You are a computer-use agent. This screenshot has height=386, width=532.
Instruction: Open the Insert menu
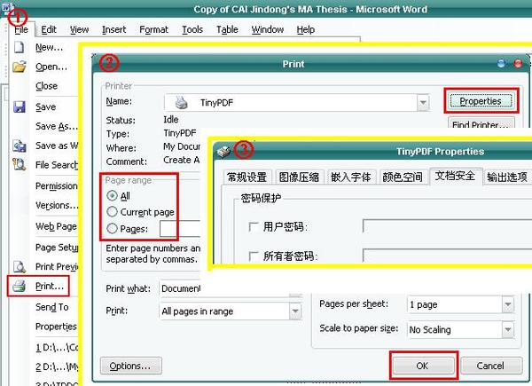[x=114, y=30]
